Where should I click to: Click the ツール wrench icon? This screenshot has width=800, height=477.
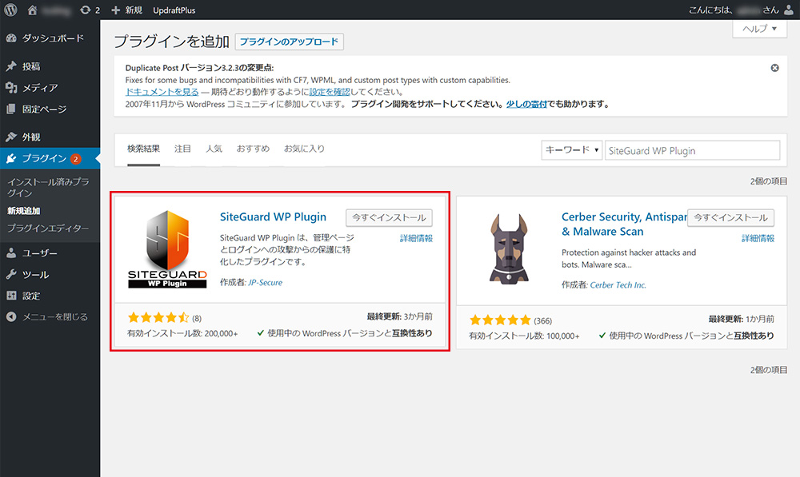11,275
